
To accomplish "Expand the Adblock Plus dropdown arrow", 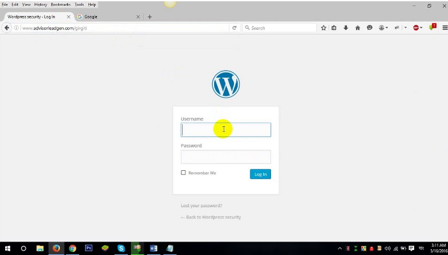I will (422, 28).
